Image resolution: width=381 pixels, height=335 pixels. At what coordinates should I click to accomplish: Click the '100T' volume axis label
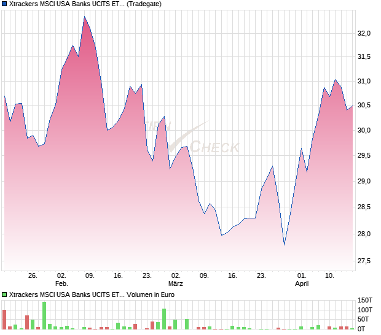365,310
